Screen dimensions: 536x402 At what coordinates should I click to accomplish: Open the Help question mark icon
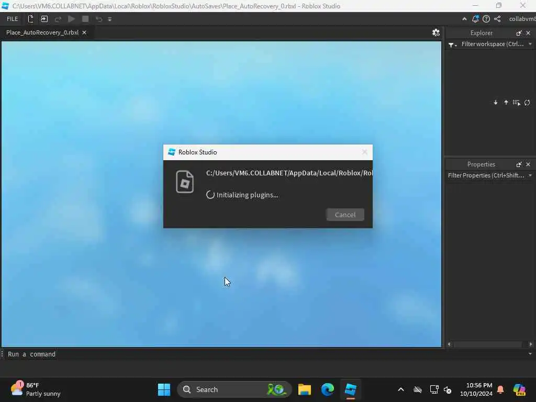pyautogui.click(x=486, y=19)
